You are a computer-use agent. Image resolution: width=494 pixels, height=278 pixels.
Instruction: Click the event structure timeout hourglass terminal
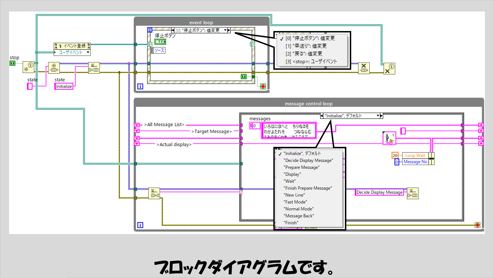[150, 30]
